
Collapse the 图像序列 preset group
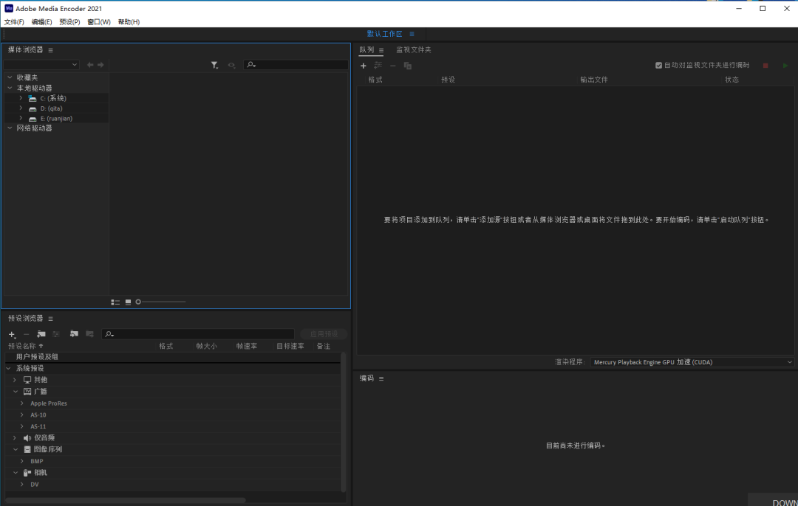16,450
